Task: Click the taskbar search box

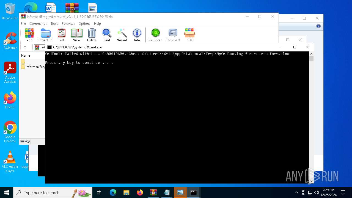Action: [x=53, y=193]
